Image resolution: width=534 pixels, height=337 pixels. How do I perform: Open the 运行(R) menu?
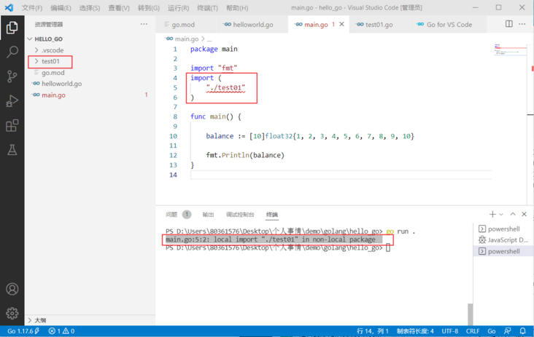point(179,8)
